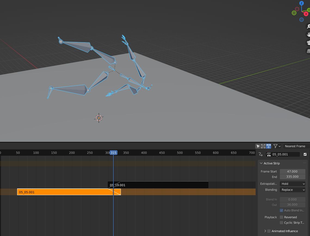Click the red X axis gizmo handle

[x=306, y=14]
